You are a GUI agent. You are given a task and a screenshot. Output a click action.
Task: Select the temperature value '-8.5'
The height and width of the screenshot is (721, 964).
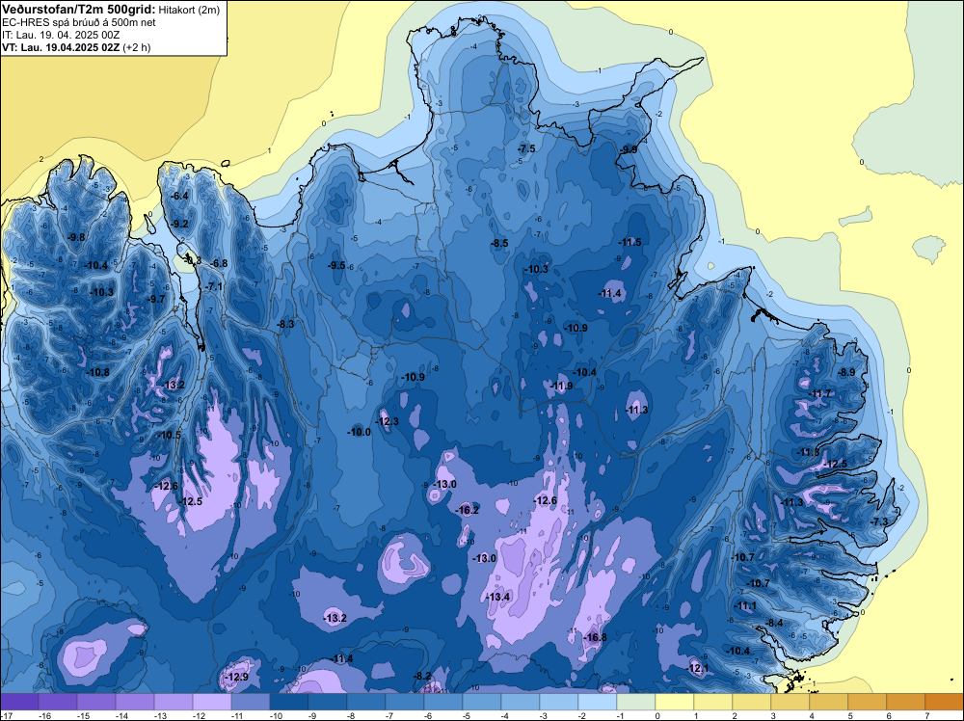pyautogui.click(x=499, y=244)
